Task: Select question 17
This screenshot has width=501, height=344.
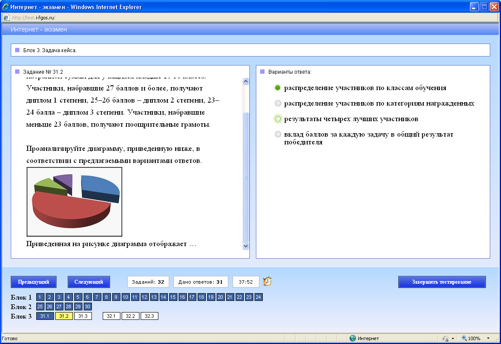Action: point(192,297)
